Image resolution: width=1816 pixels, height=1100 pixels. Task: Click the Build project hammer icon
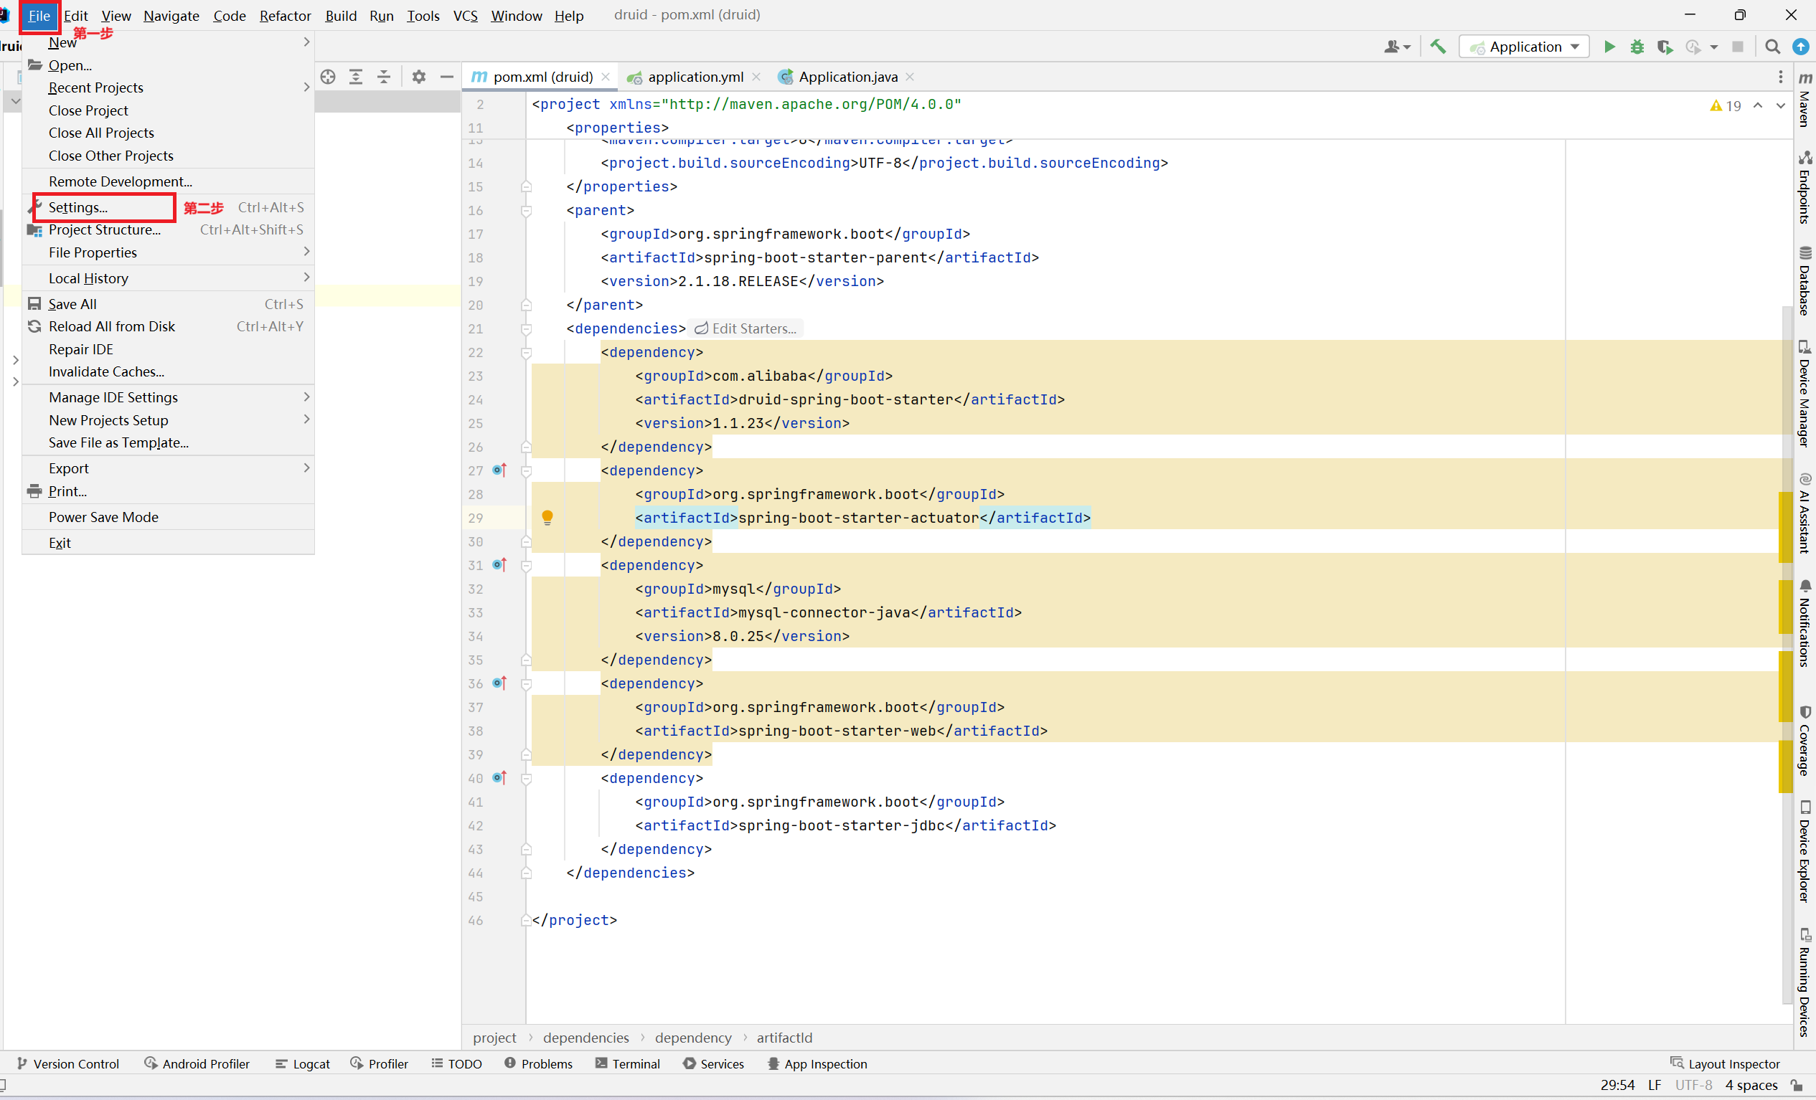[x=1437, y=47]
